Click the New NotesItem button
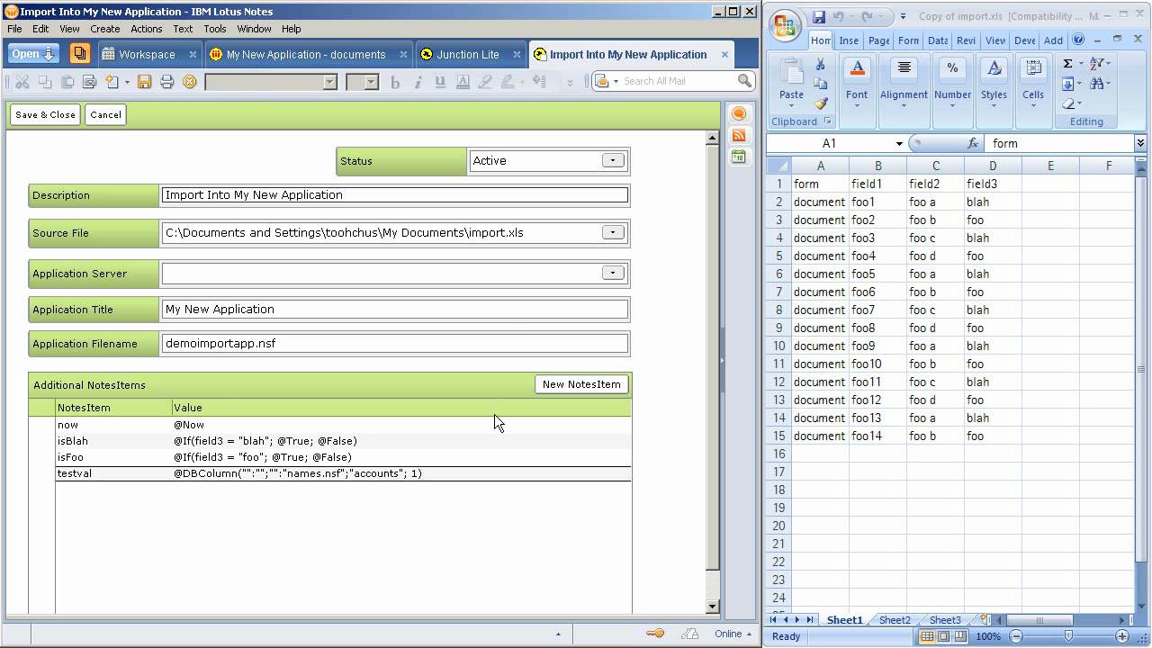This screenshot has width=1152, height=648. click(581, 384)
